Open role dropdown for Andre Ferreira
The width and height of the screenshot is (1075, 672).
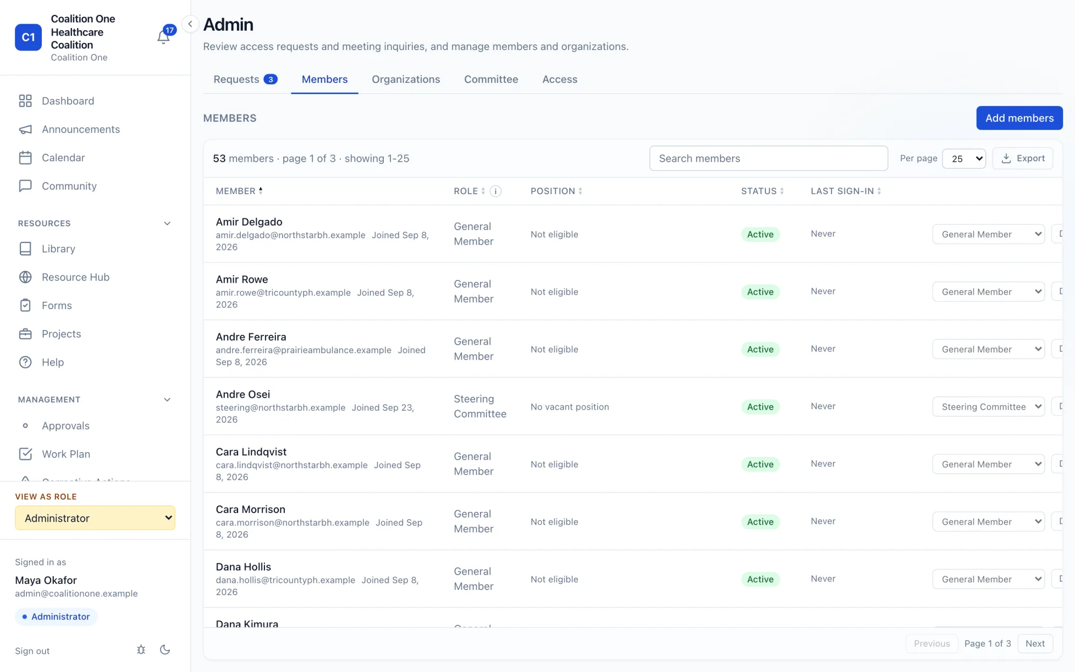988,349
